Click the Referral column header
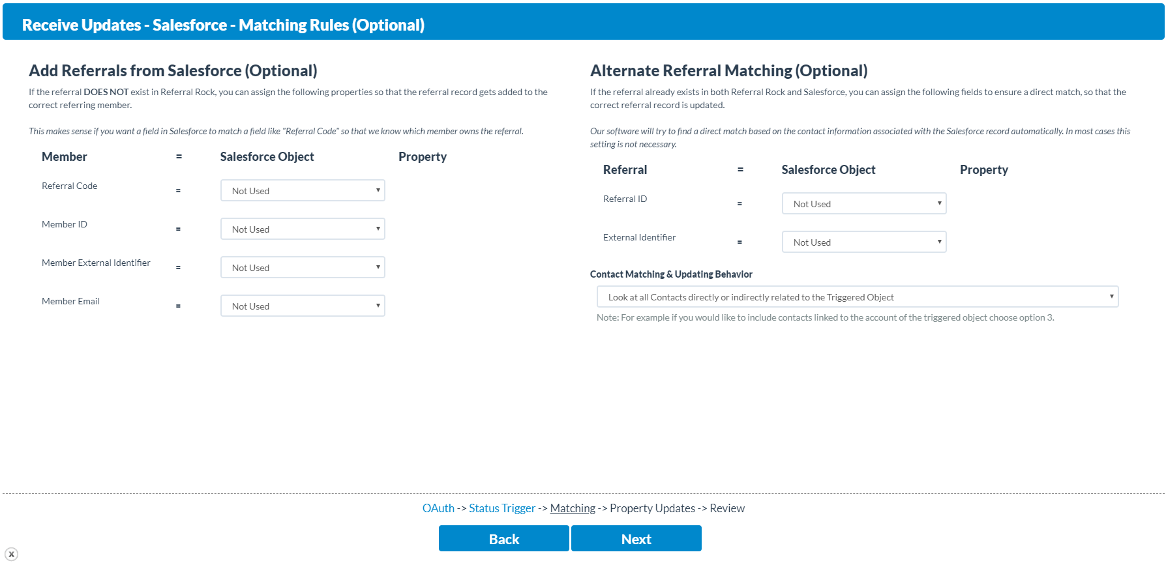 (x=625, y=169)
